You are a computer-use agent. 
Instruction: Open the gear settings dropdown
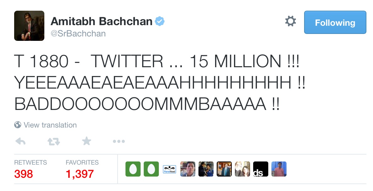[x=290, y=22]
